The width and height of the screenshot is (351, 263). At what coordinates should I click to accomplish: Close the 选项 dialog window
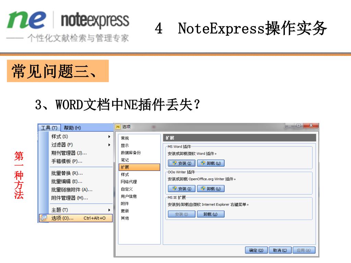[x=311, y=126]
